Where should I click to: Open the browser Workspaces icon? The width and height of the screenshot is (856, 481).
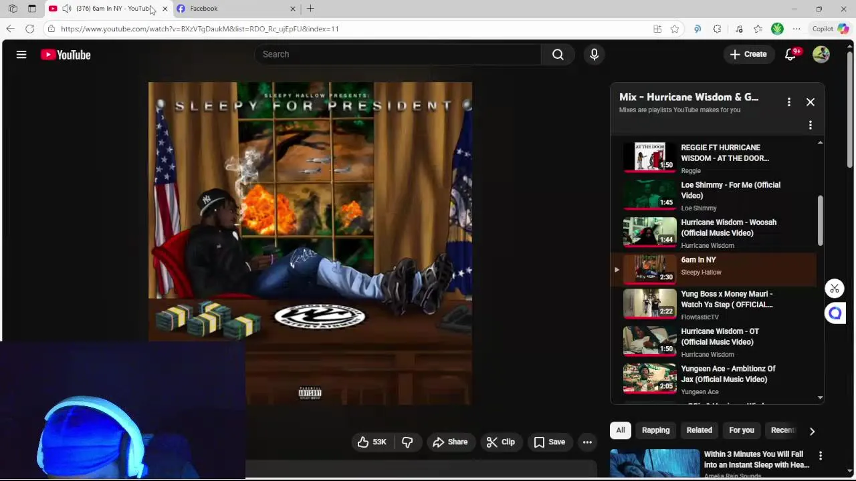click(13, 9)
